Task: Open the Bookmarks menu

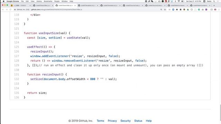Action: (x=48, y=1)
